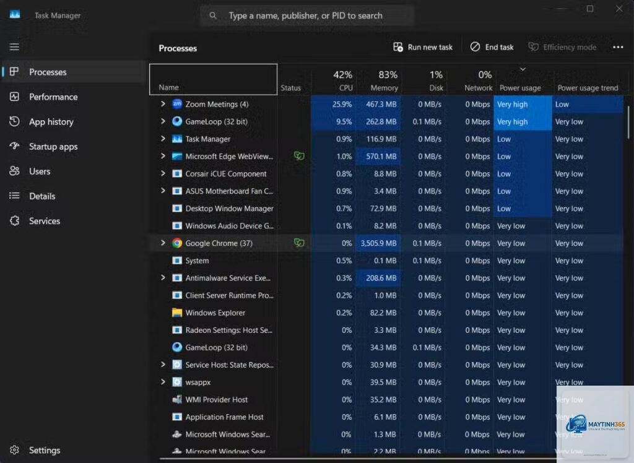Sort by the Network column header
The width and height of the screenshot is (634, 463).
click(469, 80)
